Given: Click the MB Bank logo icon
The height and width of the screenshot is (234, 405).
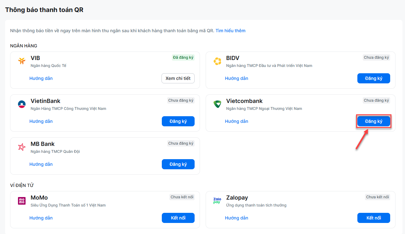Looking at the screenshot, I should coord(22,147).
